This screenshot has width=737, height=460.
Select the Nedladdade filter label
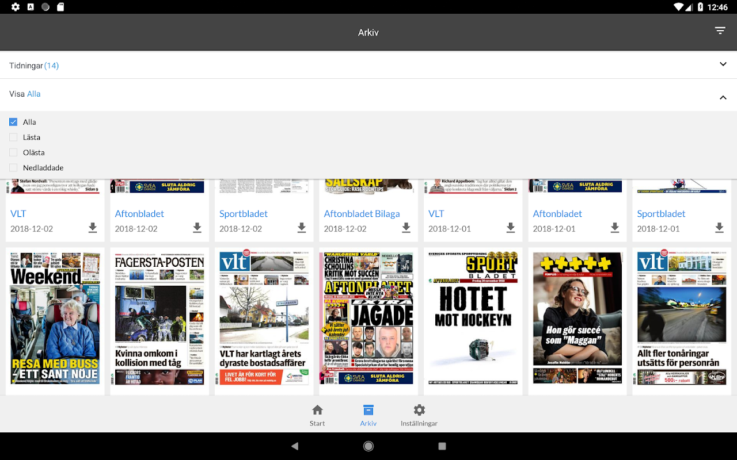(43, 167)
